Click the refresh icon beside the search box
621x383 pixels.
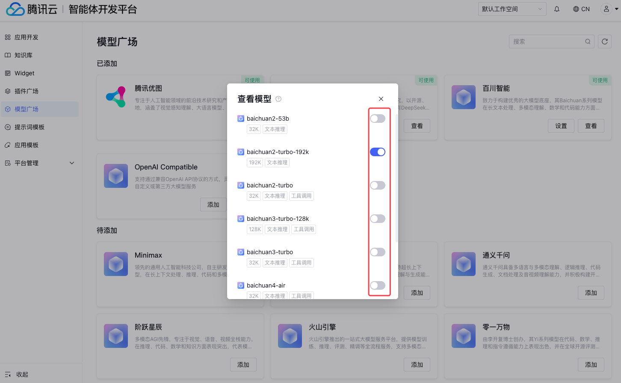click(x=605, y=42)
